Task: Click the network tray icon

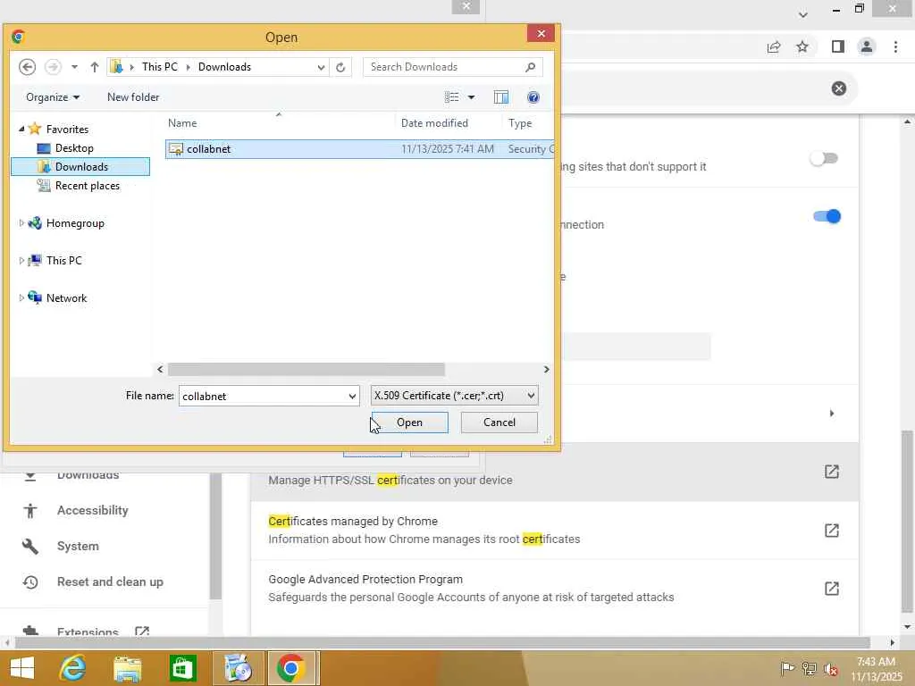Action: tap(809, 668)
